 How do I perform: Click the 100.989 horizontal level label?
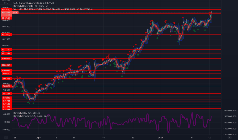[6, 59]
